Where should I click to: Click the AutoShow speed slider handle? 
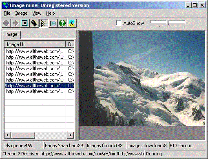(x=168, y=22)
